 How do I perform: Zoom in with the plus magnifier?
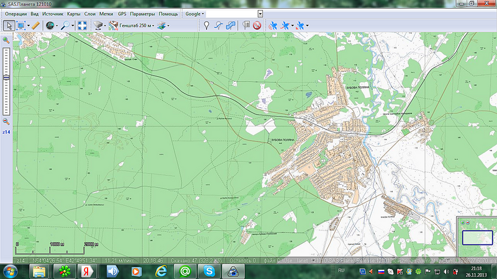6,40
